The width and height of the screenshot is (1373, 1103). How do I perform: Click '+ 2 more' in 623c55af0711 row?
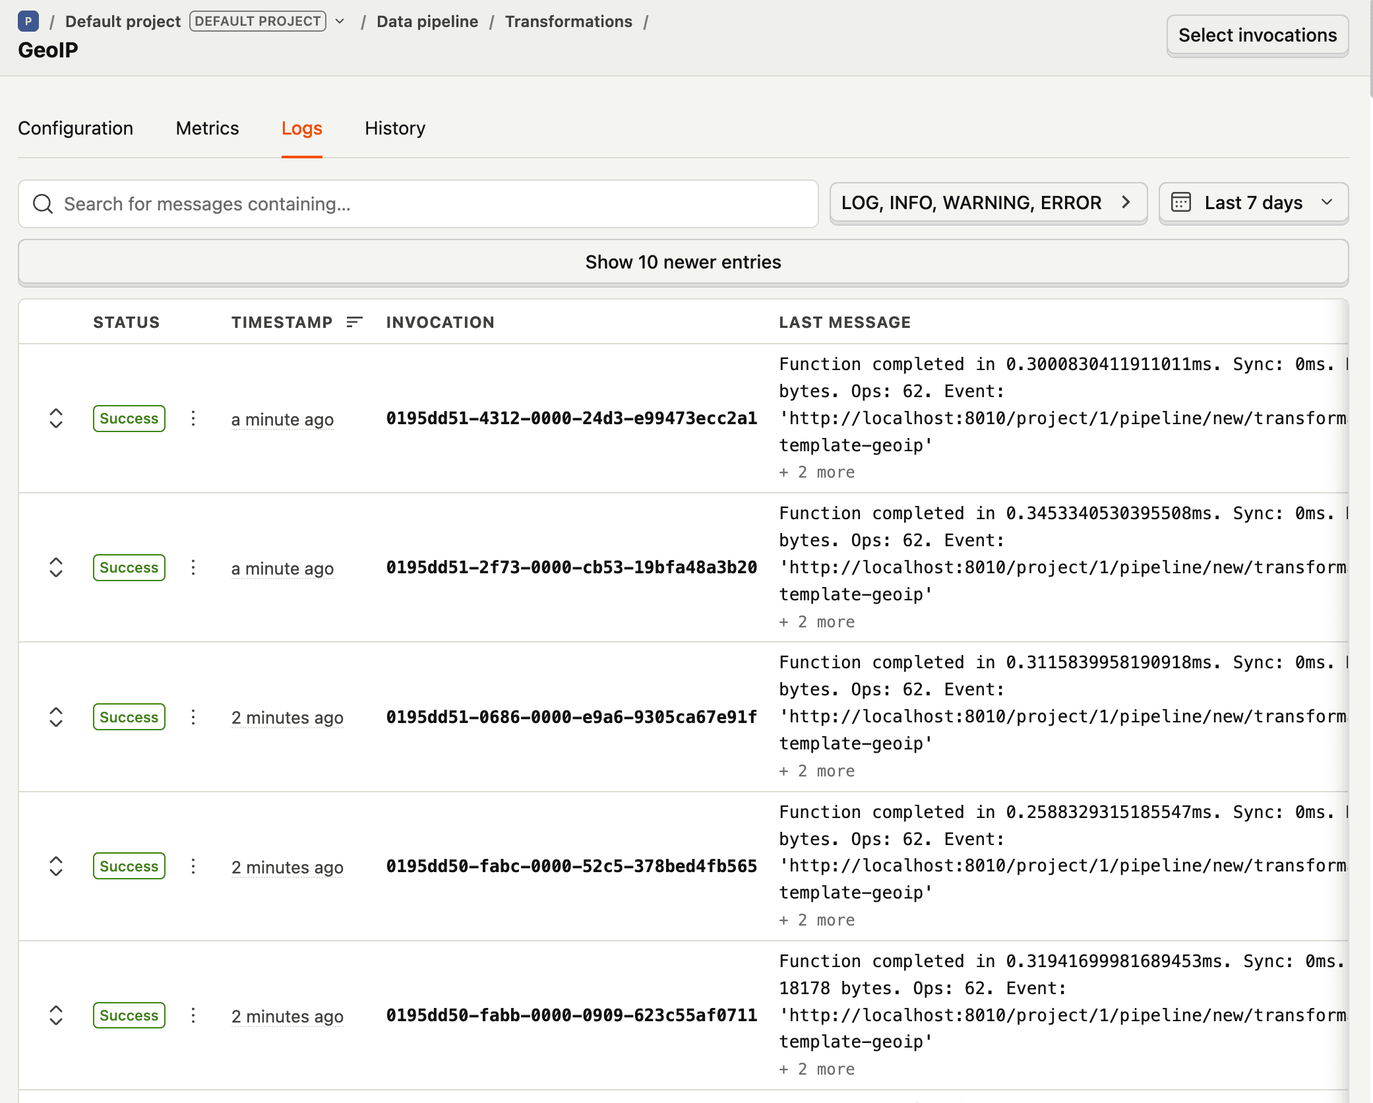(x=817, y=1069)
